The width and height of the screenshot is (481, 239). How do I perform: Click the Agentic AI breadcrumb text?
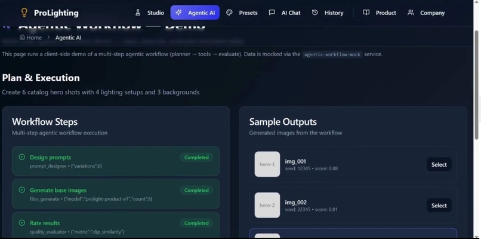68,38
